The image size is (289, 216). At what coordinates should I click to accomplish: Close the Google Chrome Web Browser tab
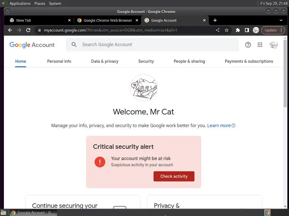click(137, 20)
